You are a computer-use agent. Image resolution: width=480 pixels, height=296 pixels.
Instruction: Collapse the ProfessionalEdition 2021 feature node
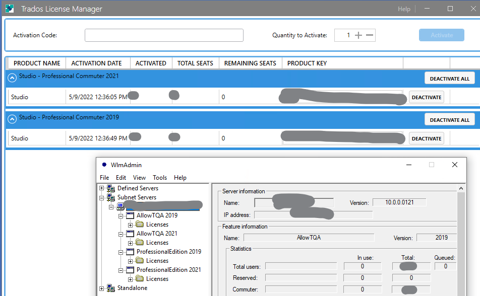pyautogui.click(x=121, y=271)
